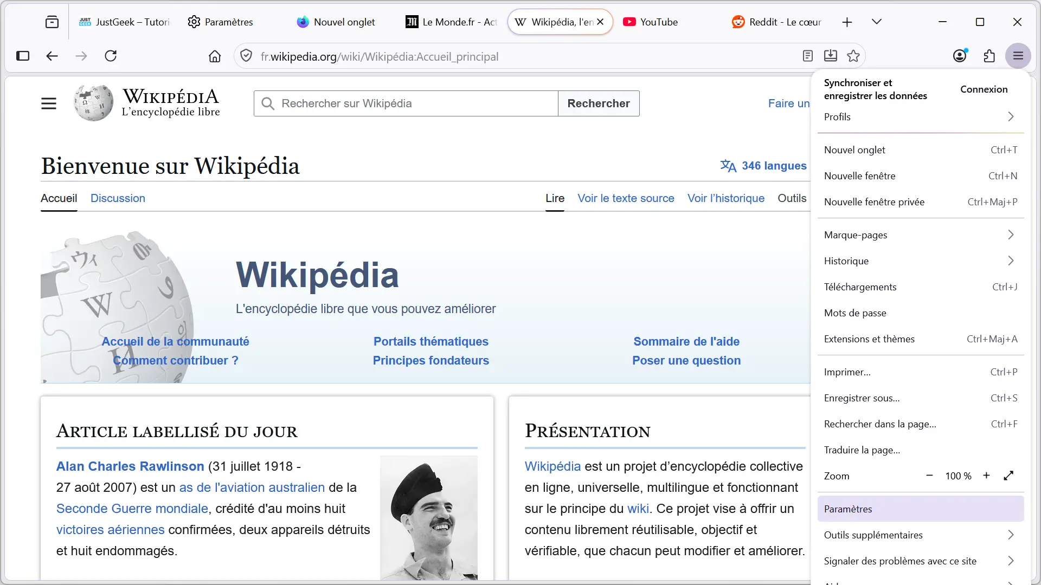1041x585 pixels.
Task: Bookmark this page with the star icon
Action: [853, 56]
